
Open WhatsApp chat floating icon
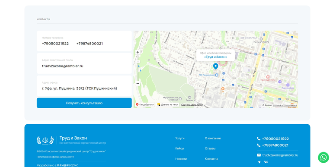(323, 157)
